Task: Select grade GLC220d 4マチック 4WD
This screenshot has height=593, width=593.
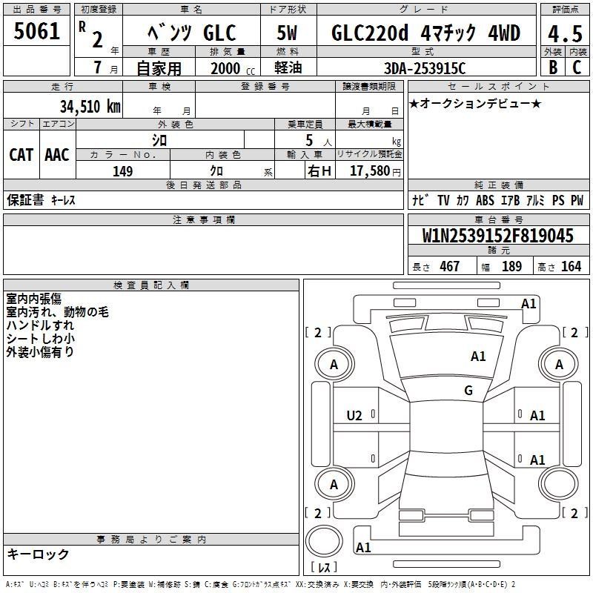Action: click(x=425, y=33)
